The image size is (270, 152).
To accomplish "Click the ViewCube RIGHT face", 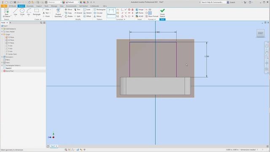I will point(260,33).
